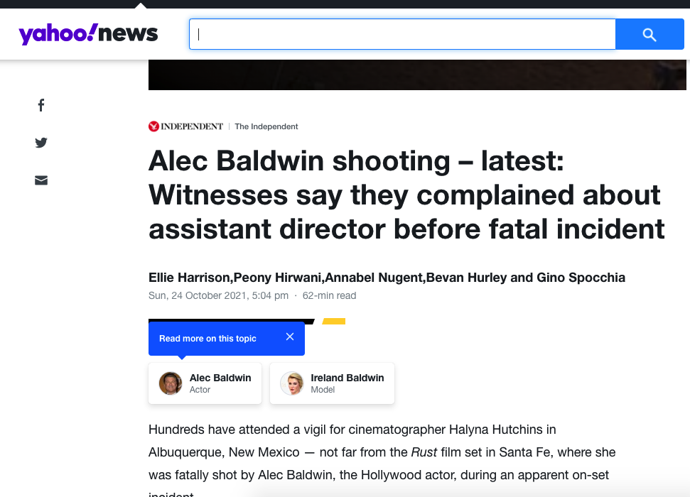690x497 pixels.
Task: Click the article headline about Alec Baldwin shooting
Action: pyautogui.click(x=406, y=195)
